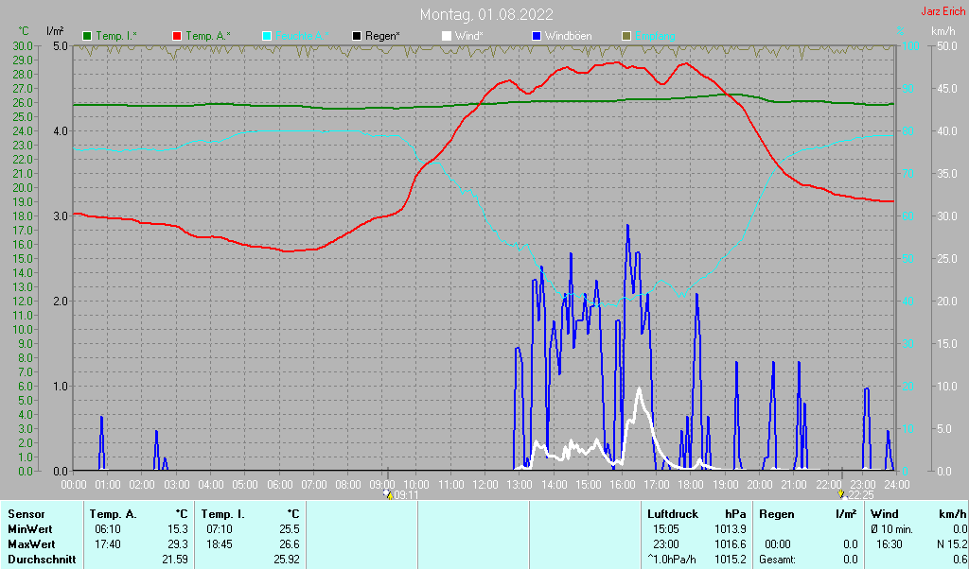Image resolution: width=969 pixels, height=569 pixels.
Task: Click the red Temp. A. legend swatch
Action: pyautogui.click(x=177, y=36)
